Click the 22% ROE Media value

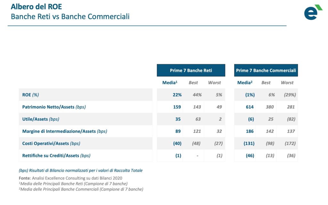coord(177,95)
